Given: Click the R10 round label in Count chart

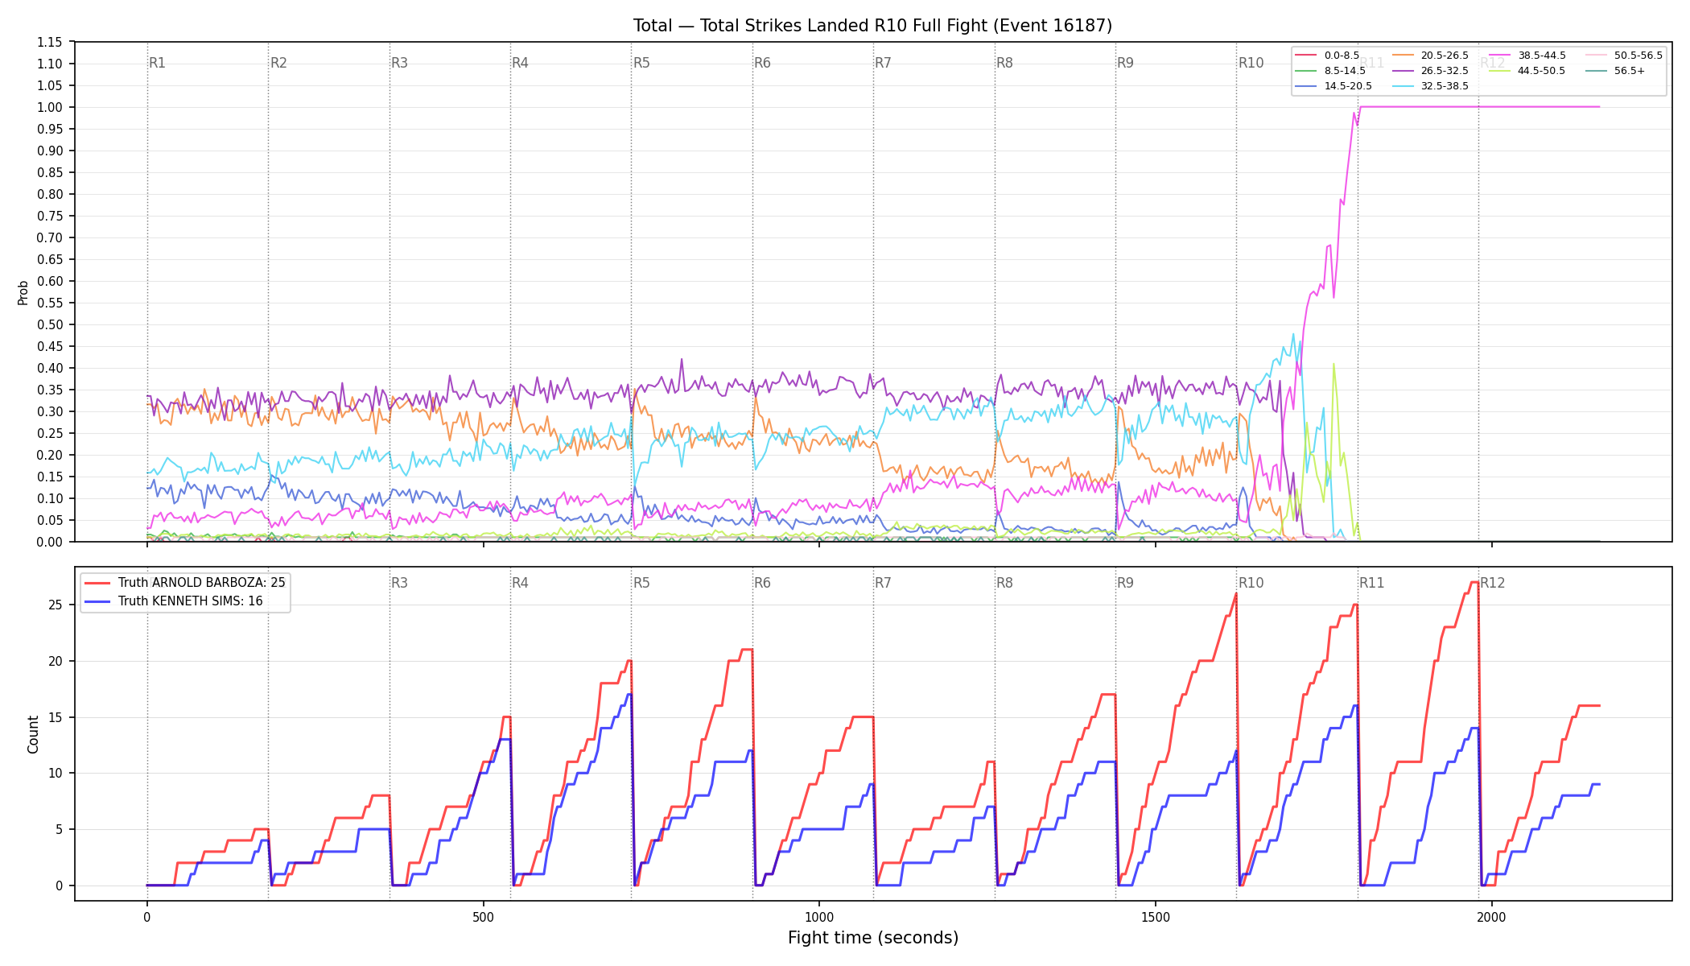Looking at the screenshot, I should [1251, 583].
